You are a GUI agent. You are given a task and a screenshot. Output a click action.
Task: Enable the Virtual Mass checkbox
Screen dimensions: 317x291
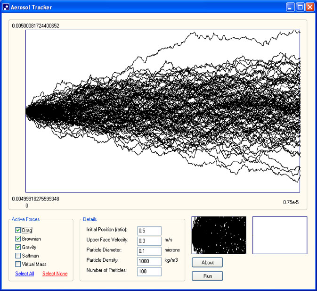(18, 264)
